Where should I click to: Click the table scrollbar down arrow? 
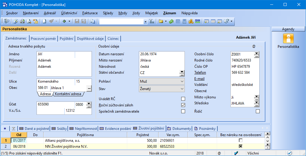[x=267, y=141]
